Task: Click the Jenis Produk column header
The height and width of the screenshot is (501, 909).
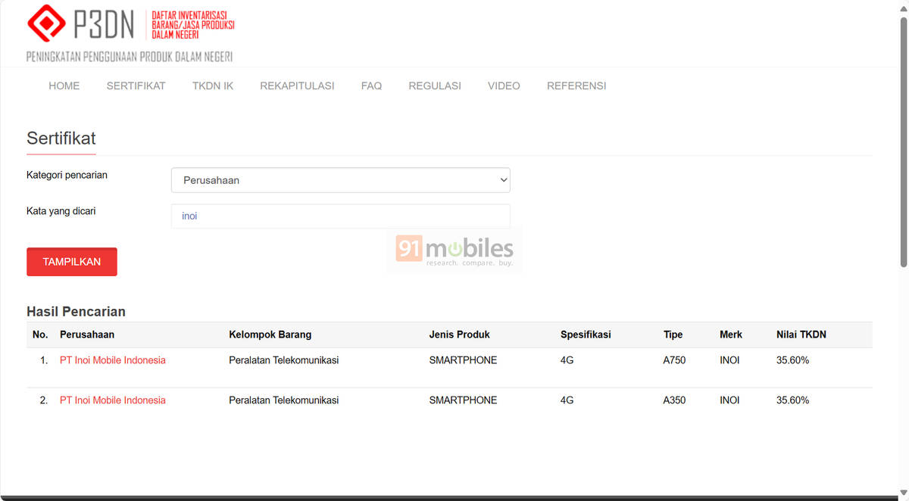Action: pyautogui.click(x=460, y=335)
